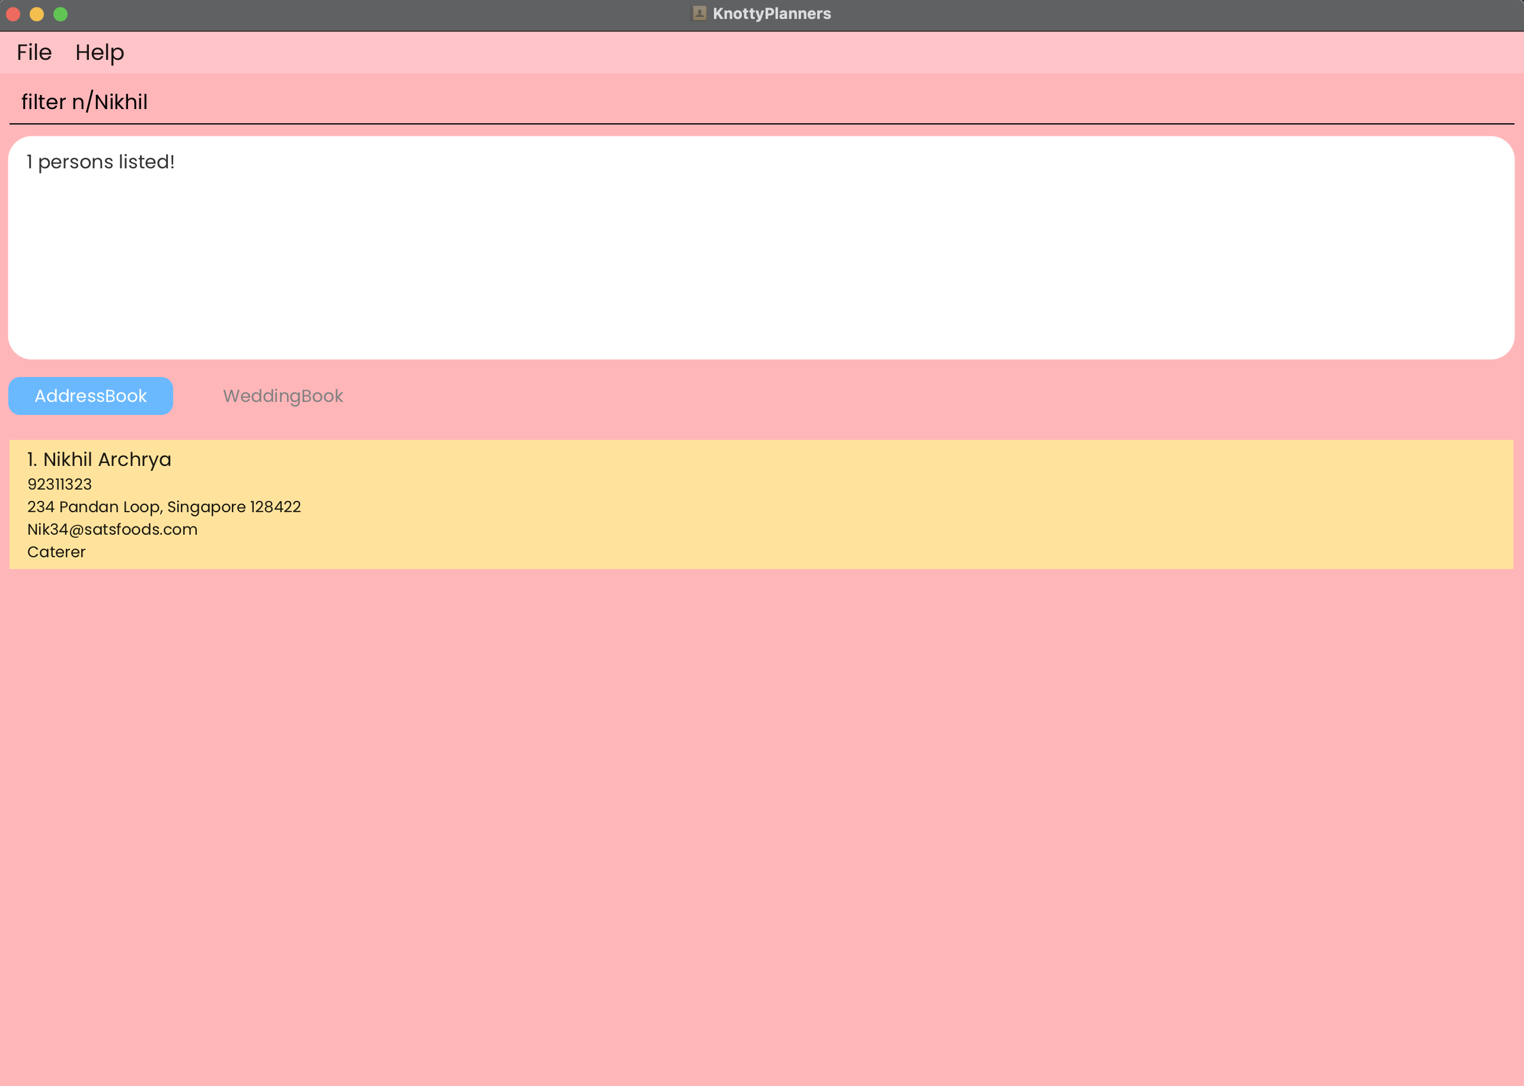Switch to the WeddingBook tab

coord(282,396)
